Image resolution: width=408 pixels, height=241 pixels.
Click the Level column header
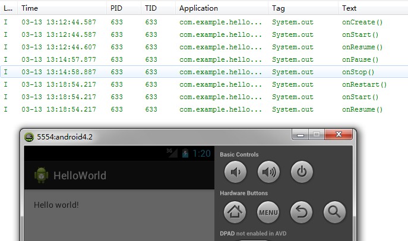(x=8, y=8)
